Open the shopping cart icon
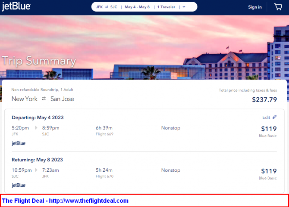Image resolution: width=289 pixels, height=207 pixels. point(278,7)
